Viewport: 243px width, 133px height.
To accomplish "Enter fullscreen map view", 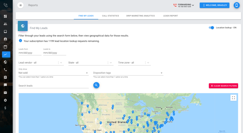I will coord(233,98).
